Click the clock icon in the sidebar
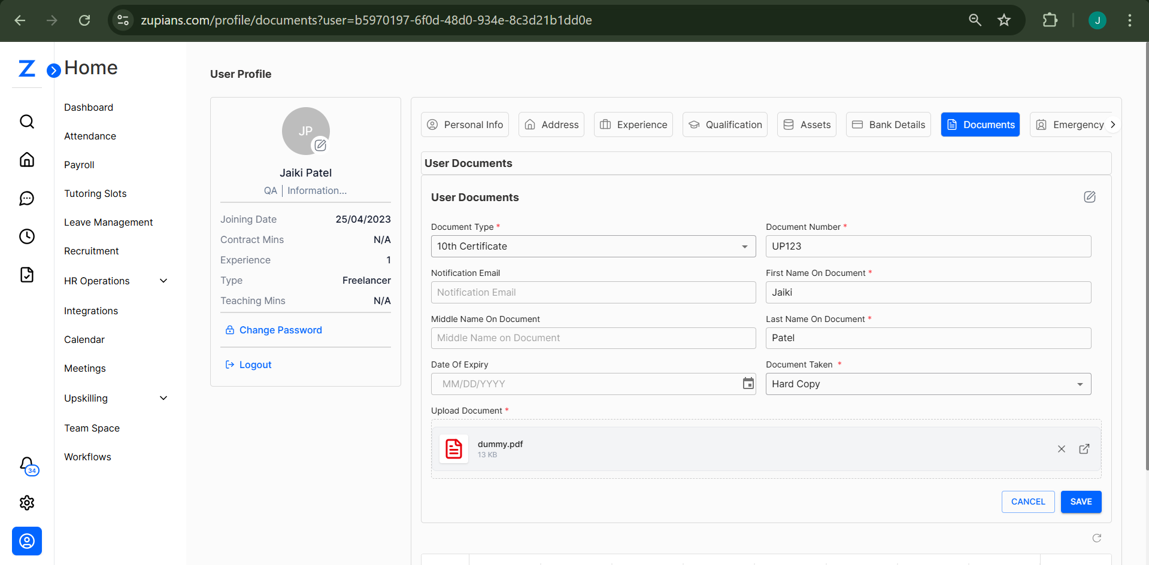 pos(27,236)
